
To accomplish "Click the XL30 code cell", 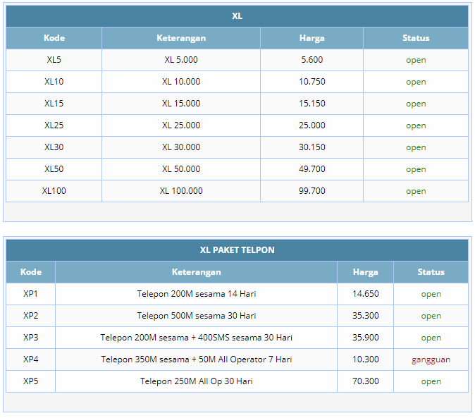I will 54,147.
